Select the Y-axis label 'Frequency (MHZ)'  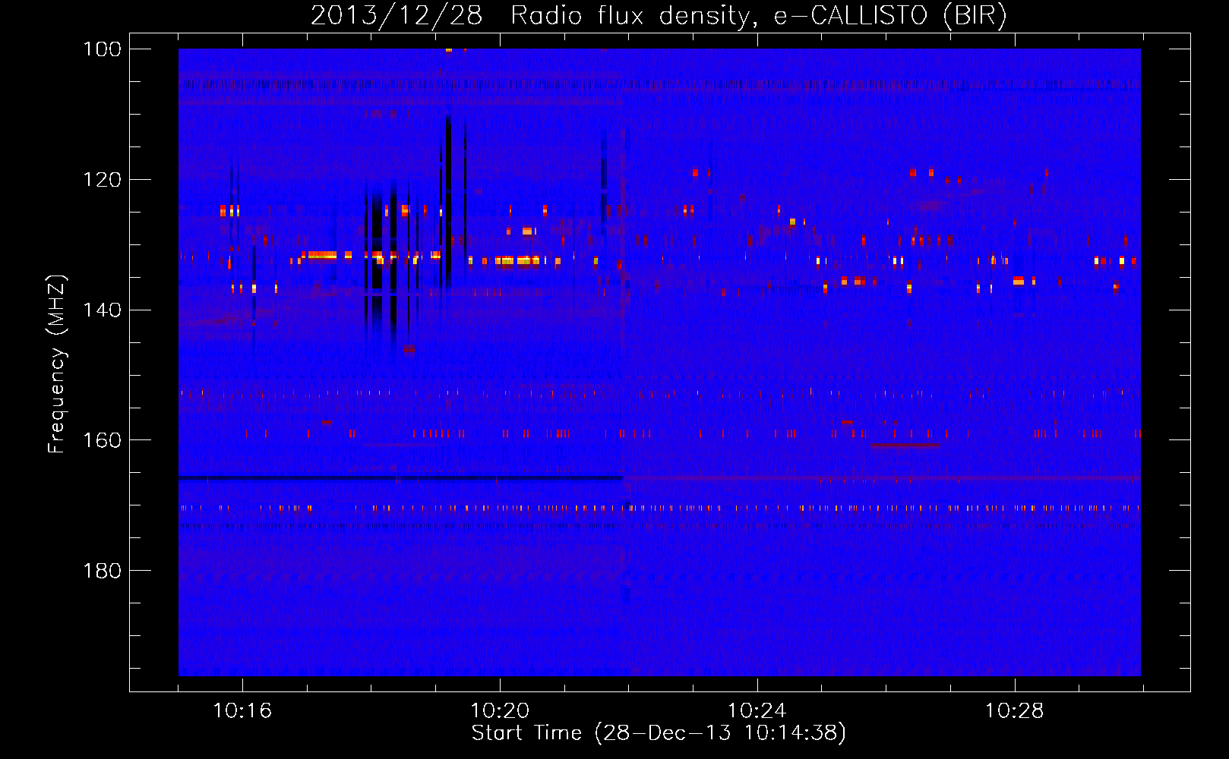point(57,364)
